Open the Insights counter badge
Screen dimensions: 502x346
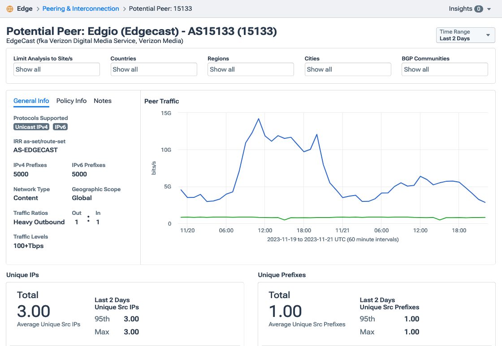coord(479,9)
